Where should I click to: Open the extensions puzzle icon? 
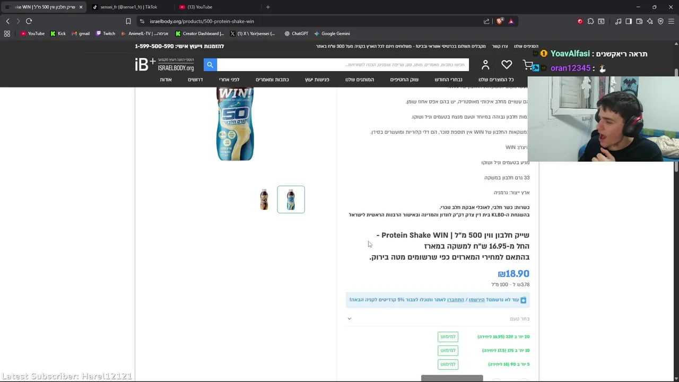(x=590, y=21)
